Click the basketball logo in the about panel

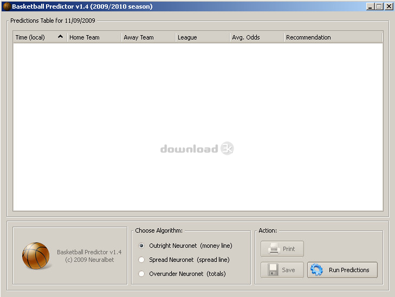pyautogui.click(x=36, y=255)
